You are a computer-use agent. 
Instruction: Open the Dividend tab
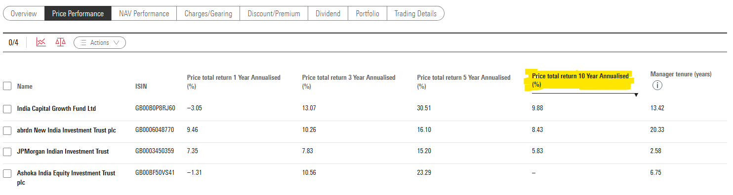pyautogui.click(x=328, y=13)
